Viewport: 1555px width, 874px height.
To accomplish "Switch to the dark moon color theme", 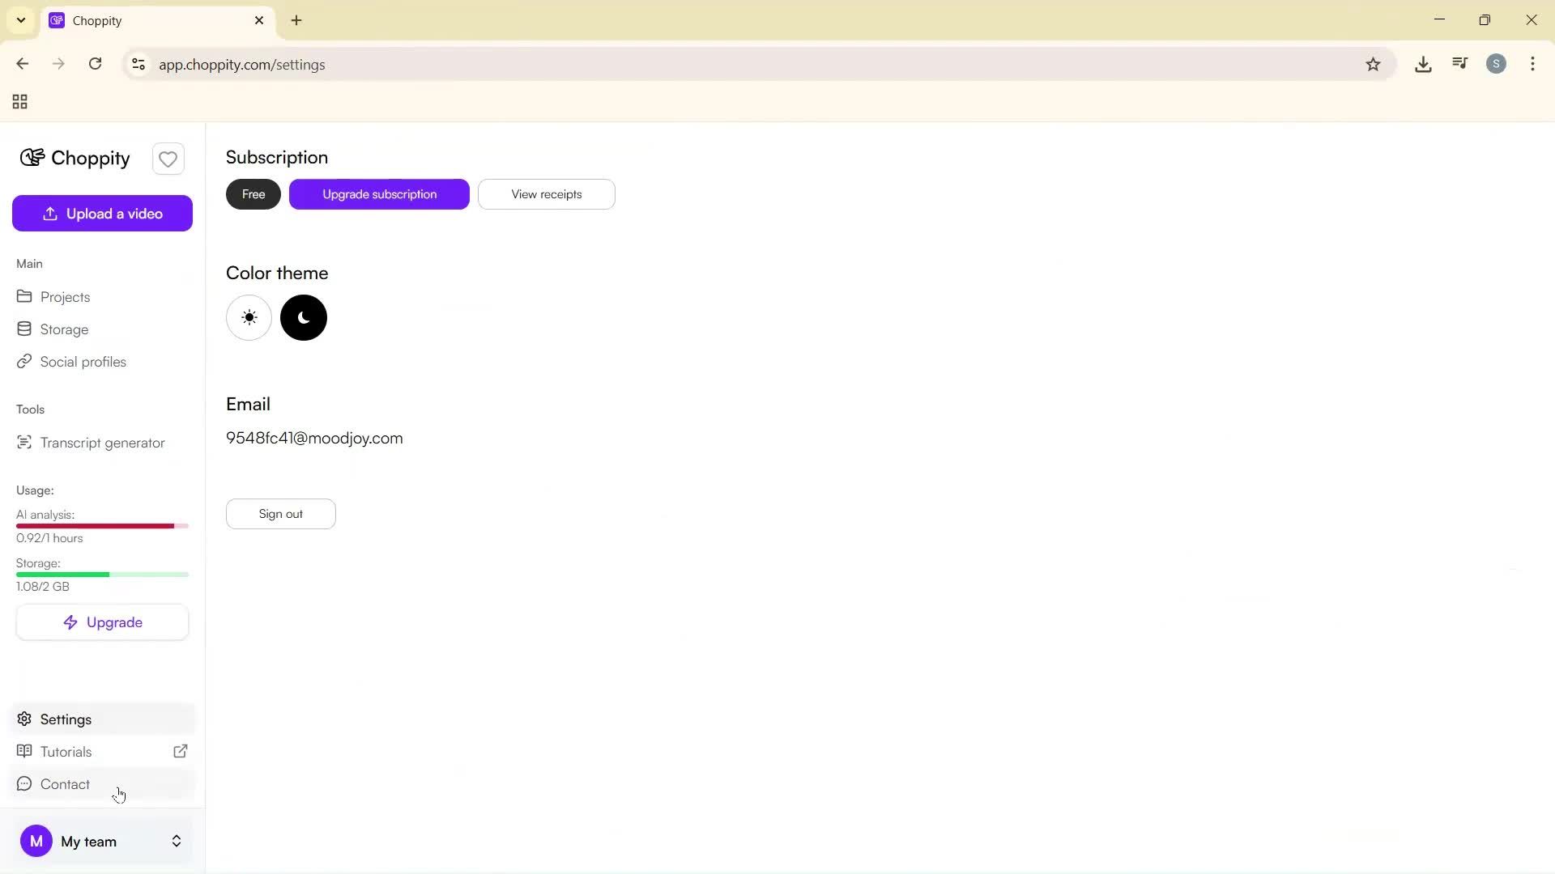I will coord(303,317).
